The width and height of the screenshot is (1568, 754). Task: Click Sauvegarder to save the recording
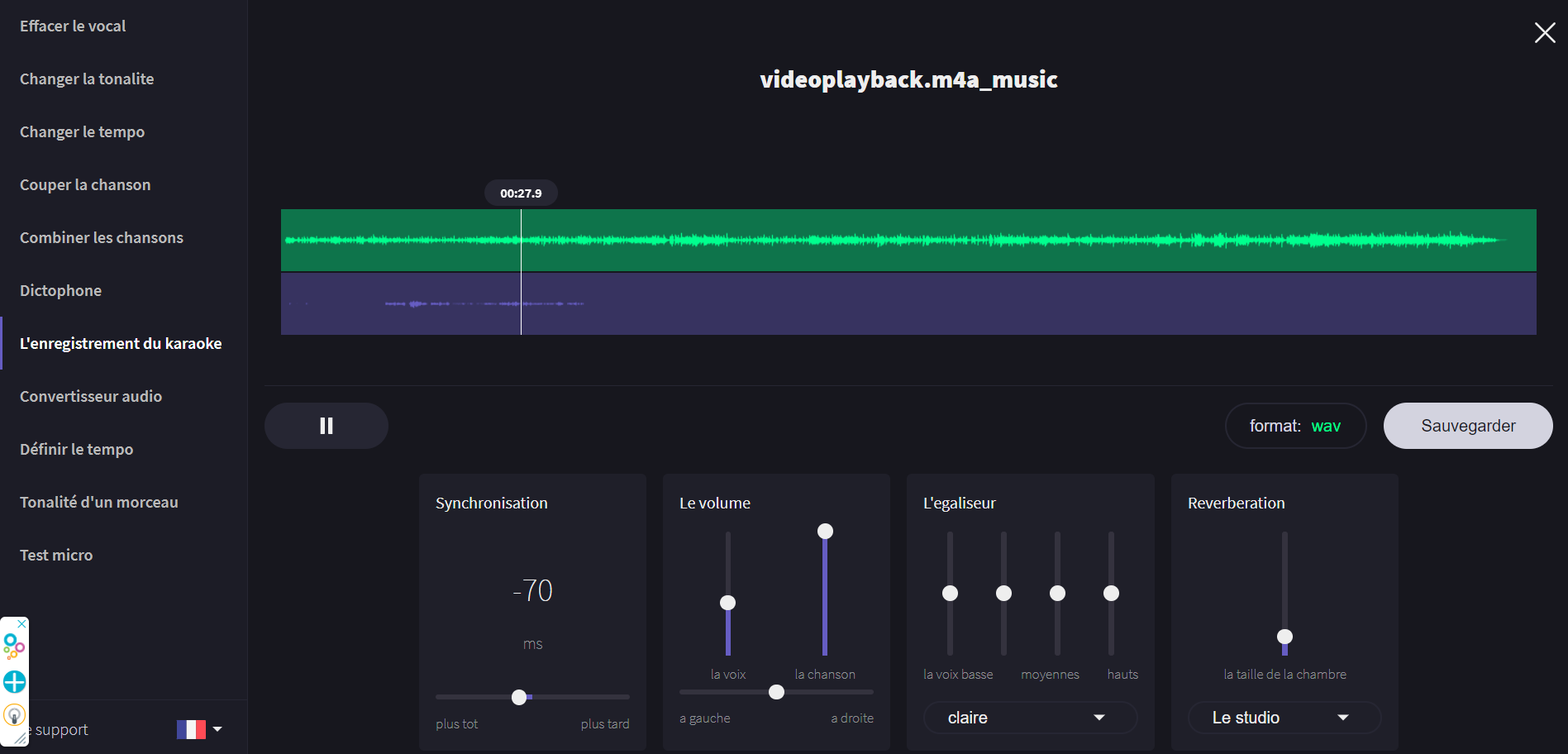pos(1467,426)
